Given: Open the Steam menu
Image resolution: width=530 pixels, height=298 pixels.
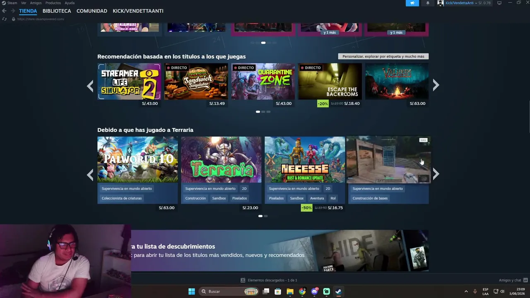Looking at the screenshot, I should click(12, 3).
